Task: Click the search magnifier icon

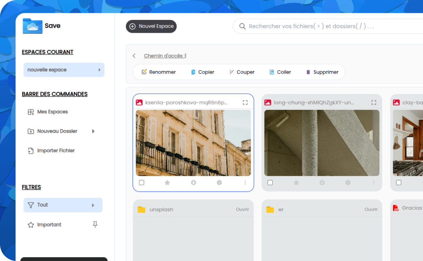Action: coord(242,26)
